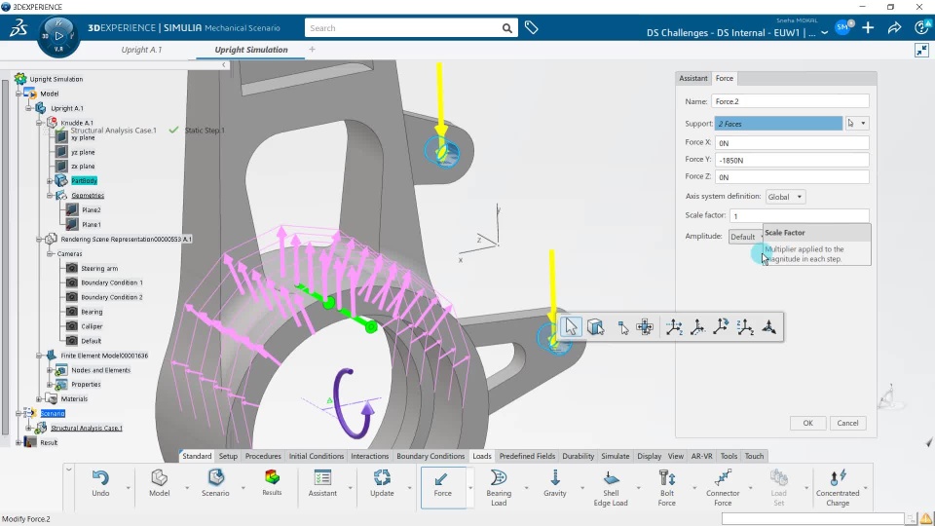
Task: Click the arrow select tool in floating toolbar
Action: (x=571, y=327)
